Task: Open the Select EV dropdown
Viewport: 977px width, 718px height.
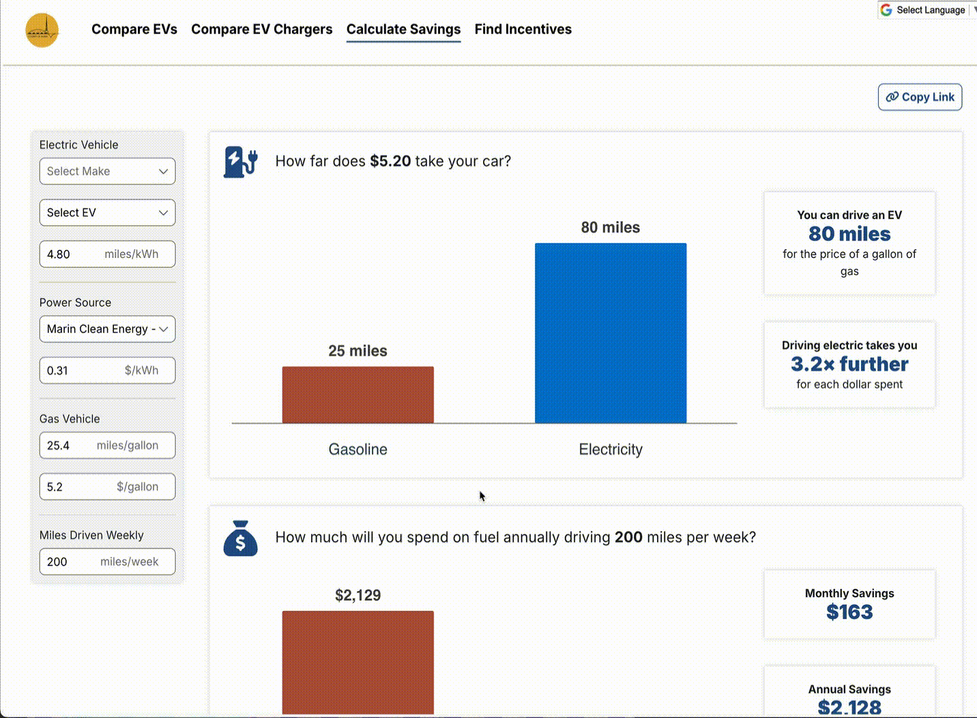Action: click(107, 213)
